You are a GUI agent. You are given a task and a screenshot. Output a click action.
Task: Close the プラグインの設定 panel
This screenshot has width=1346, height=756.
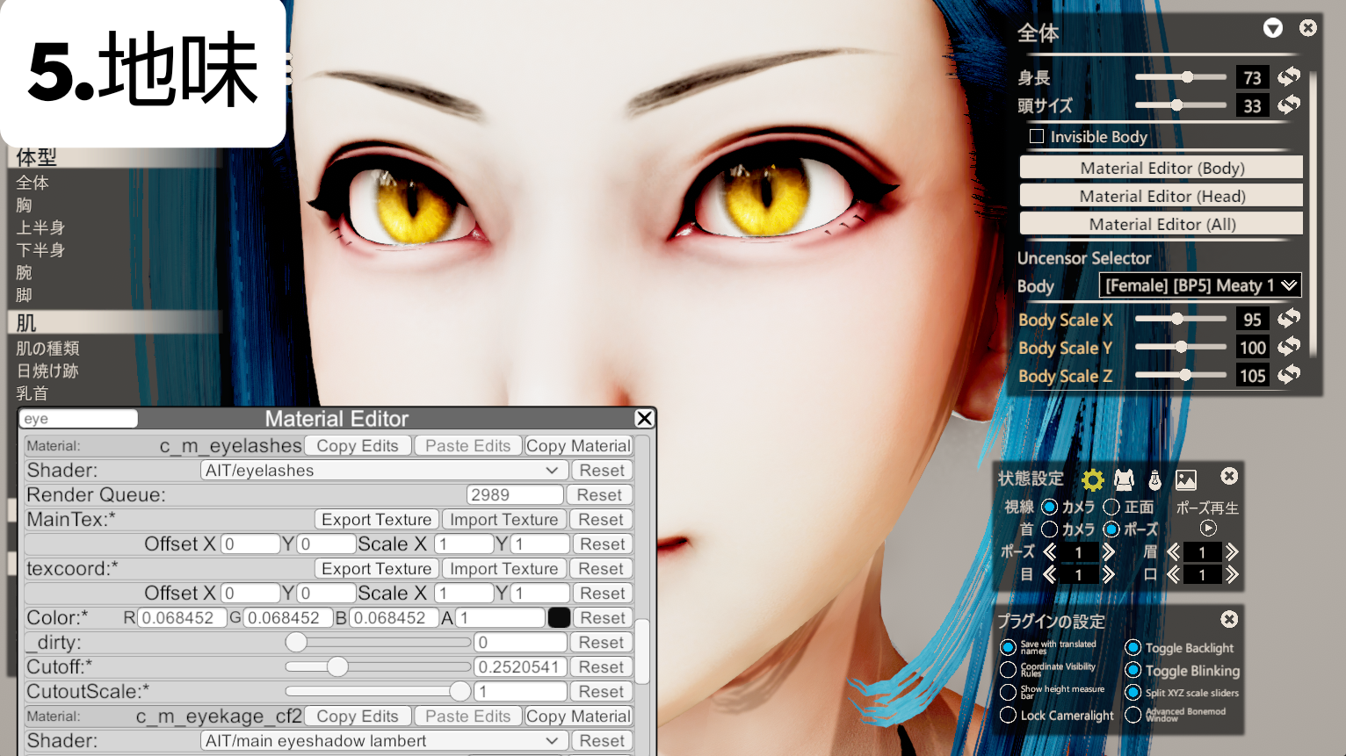(1229, 619)
